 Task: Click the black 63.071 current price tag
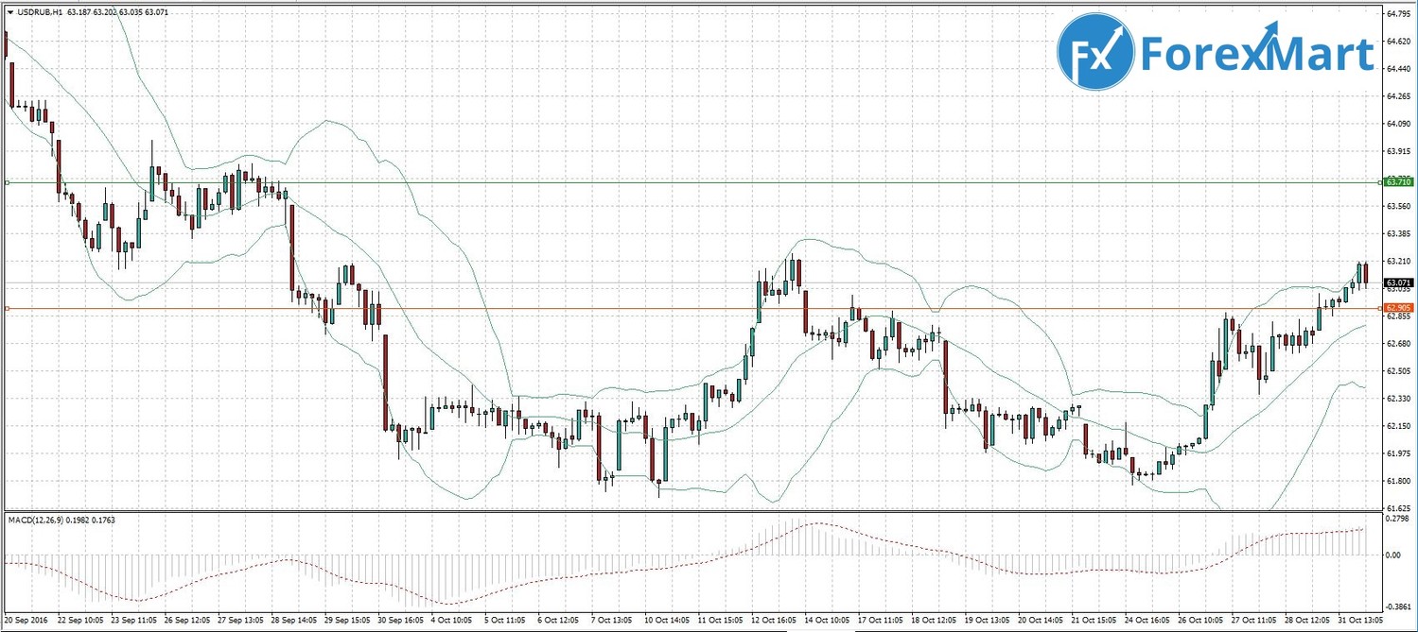point(1398,282)
